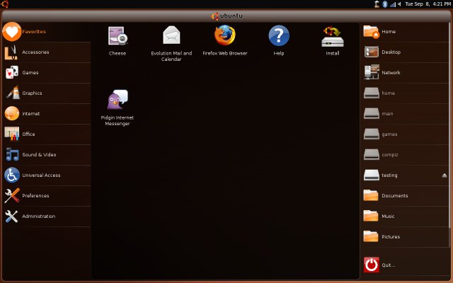Launch the Cheese webcam app
Image resolution: width=453 pixels, height=283 pixels.
coord(117,40)
